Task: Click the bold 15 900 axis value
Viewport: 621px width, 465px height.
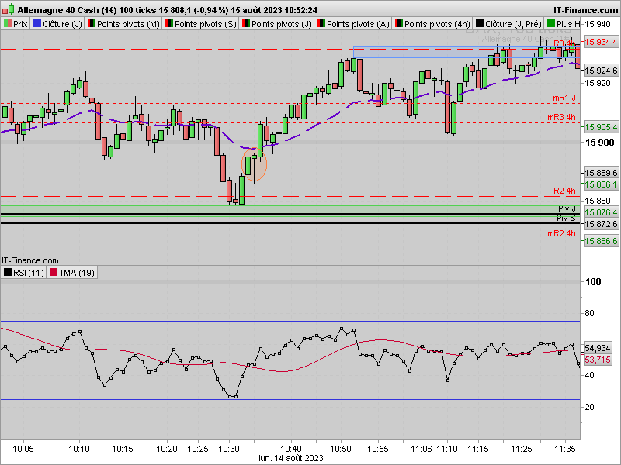Action: (599, 143)
